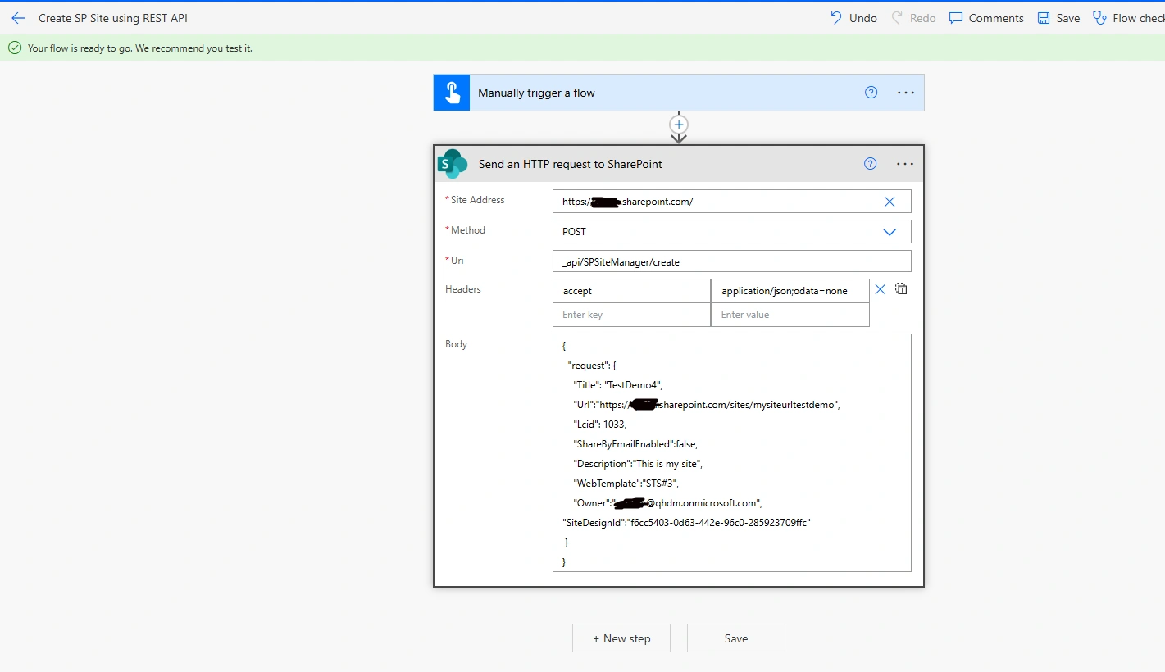The width and height of the screenshot is (1165, 672).
Task: Delete the accept header row
Action: pos(881,289)
